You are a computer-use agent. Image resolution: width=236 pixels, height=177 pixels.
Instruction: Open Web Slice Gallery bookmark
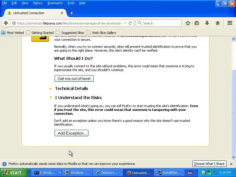pyautogui.click(x=101, y=33)
